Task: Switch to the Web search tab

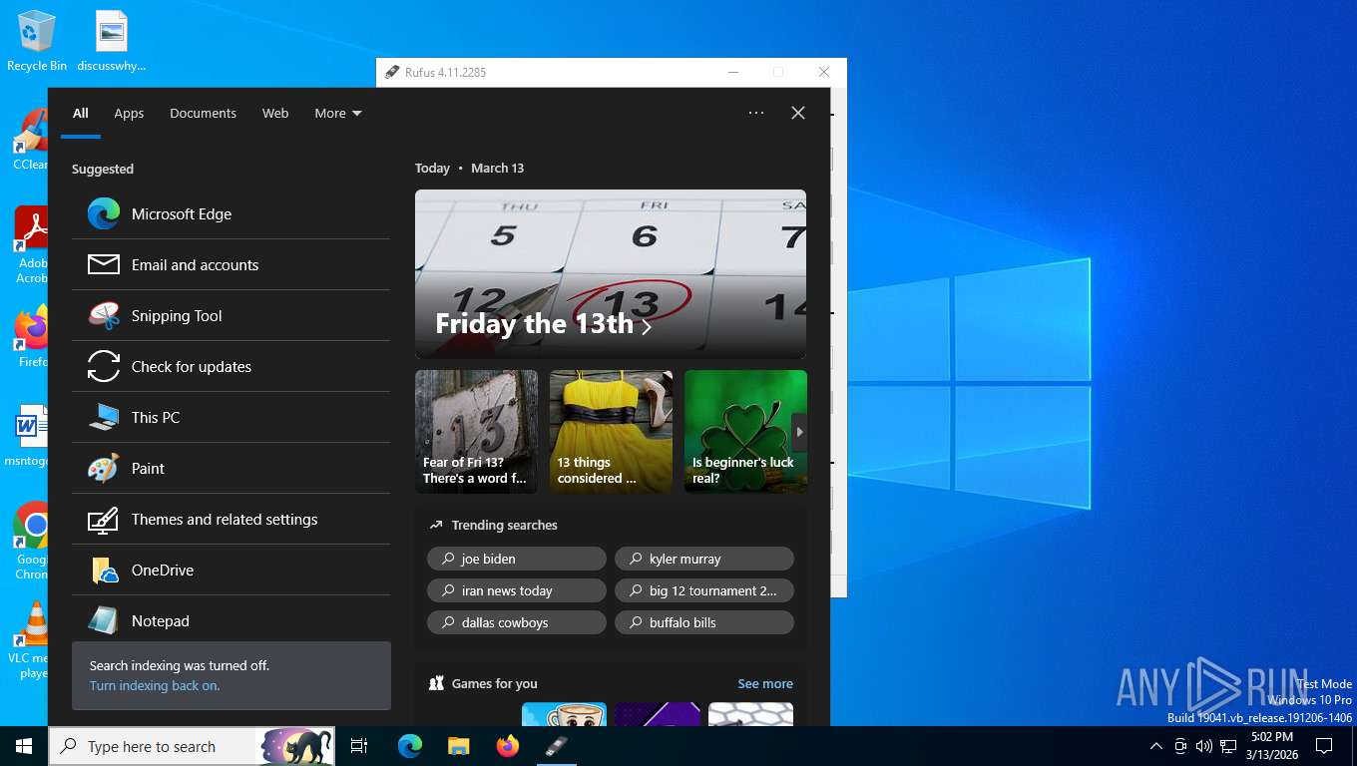Action: (275, 113)
